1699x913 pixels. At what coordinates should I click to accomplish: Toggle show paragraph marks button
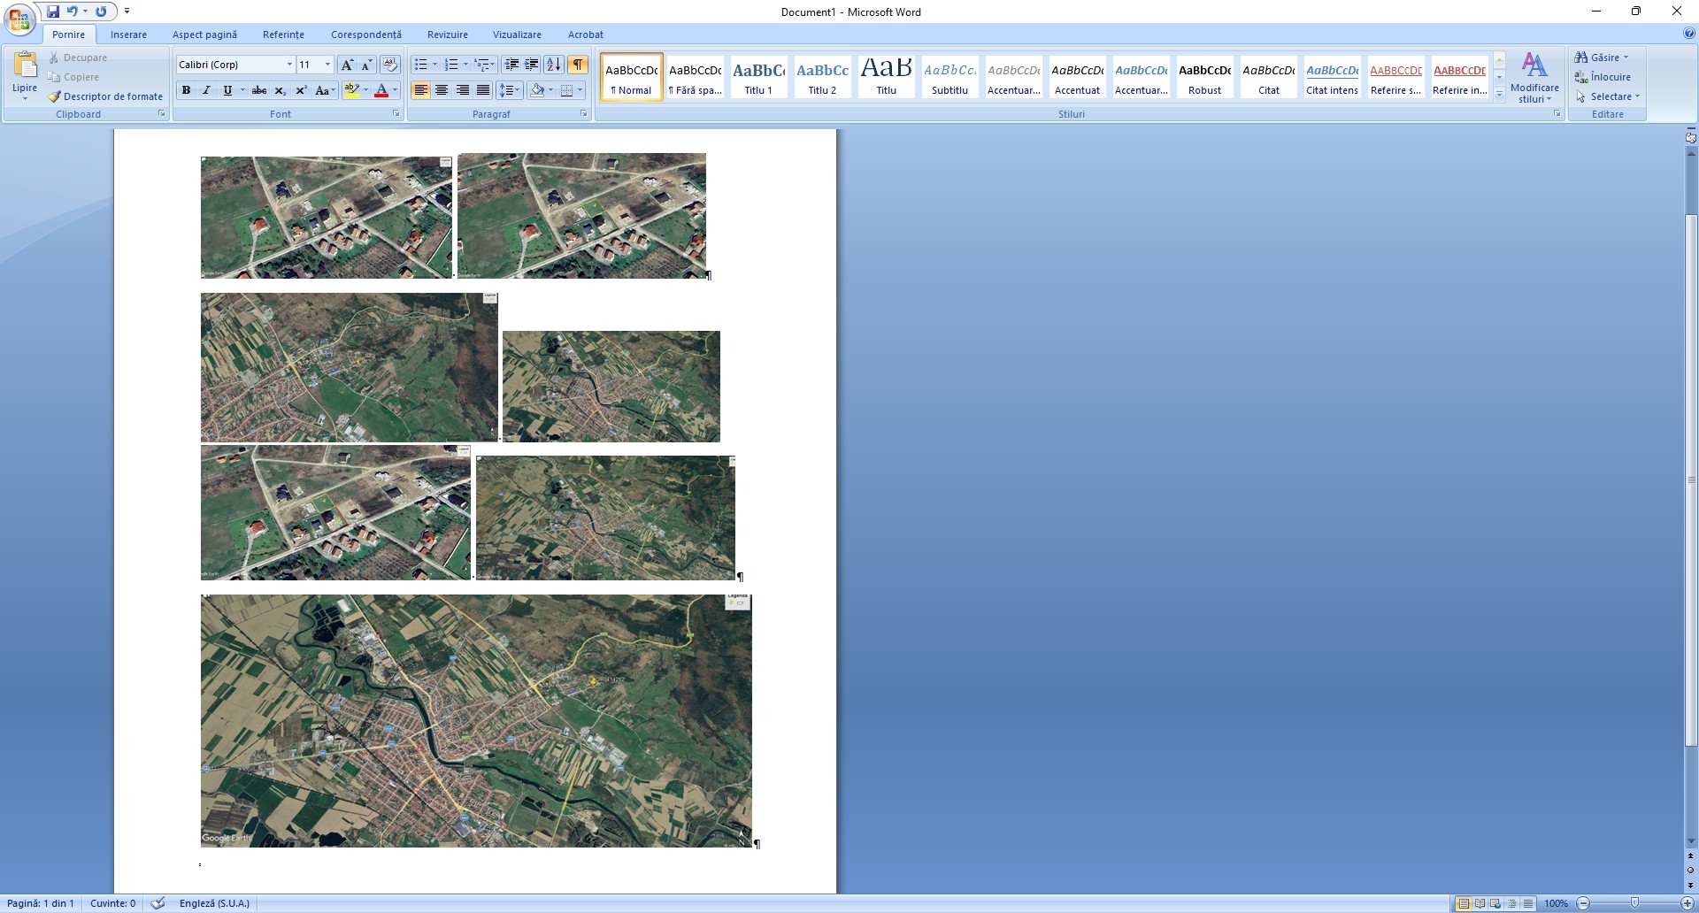pyautogui.click(x=578, y=65)
